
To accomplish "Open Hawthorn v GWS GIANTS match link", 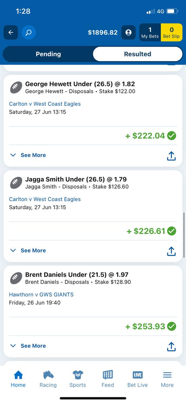I will (41, 295).
